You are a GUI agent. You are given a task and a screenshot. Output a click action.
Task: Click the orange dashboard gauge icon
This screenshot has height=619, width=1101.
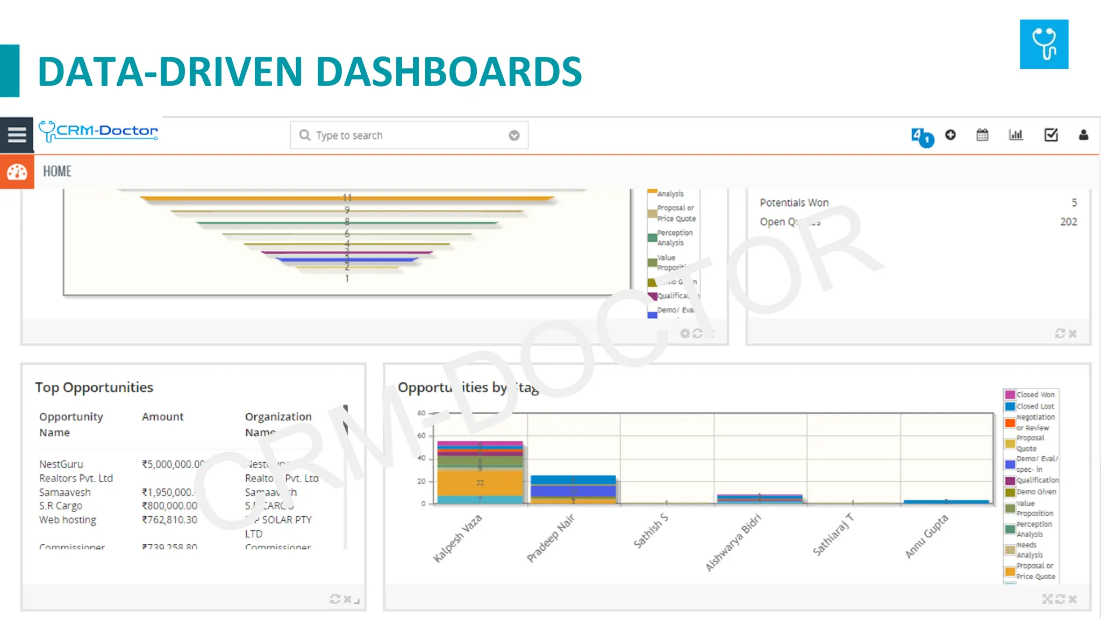[x=17, y=171]
